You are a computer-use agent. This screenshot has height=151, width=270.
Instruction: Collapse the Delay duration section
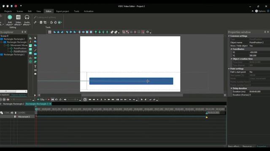(x=231, y=89)
